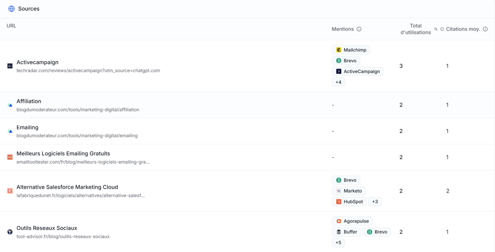Select the Marketo mention tag
This screenshot has width=495, height=252.
349,191
